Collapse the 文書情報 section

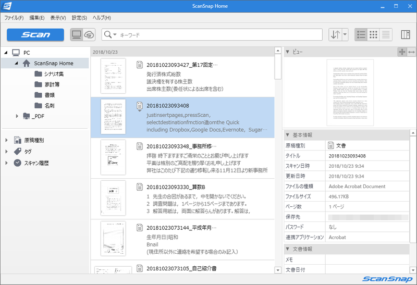(x=288, y=249)
